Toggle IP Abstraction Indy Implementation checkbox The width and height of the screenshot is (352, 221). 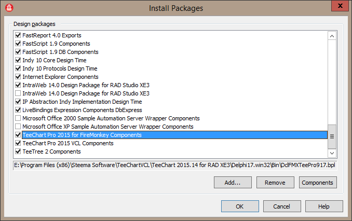coord(18,102)
